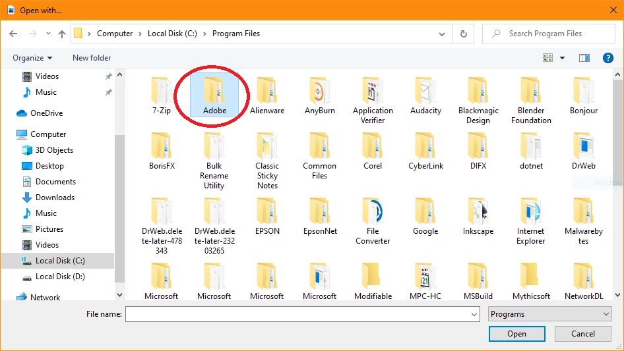624x351 pixels.
Task: Select Local Disk (D:) in sidebar
Action: tap(53, 277)
